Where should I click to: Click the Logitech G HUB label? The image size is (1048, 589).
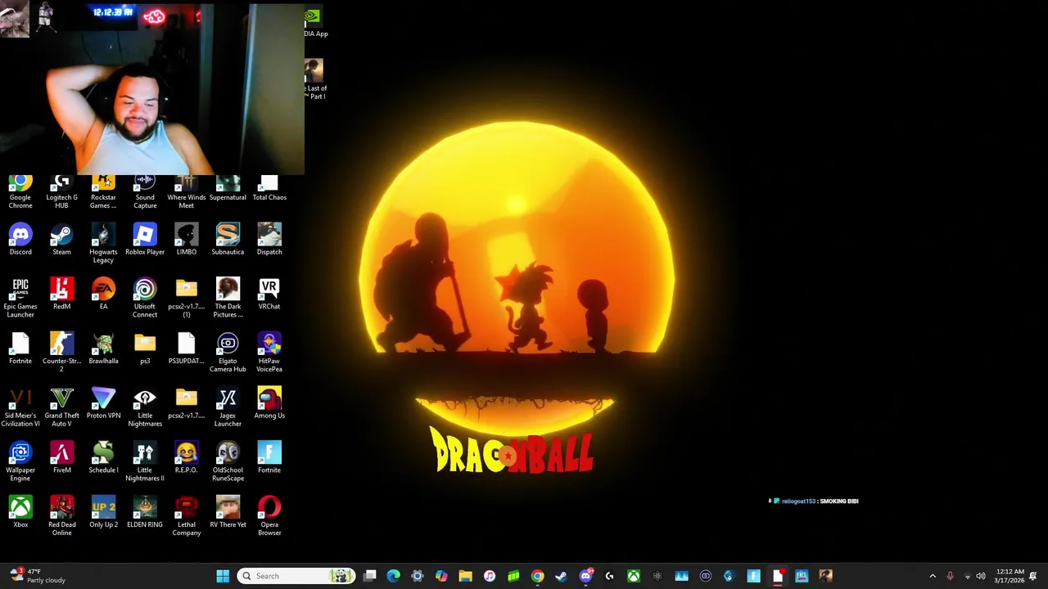[61, 201]
